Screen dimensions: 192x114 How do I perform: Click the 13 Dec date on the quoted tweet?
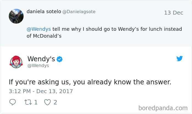click(173, 13)
